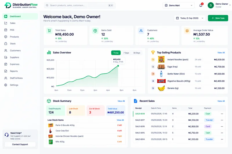Open more options for SALE-0017
The height and width of the screenshot is (154, 232).
coord(222,120)
